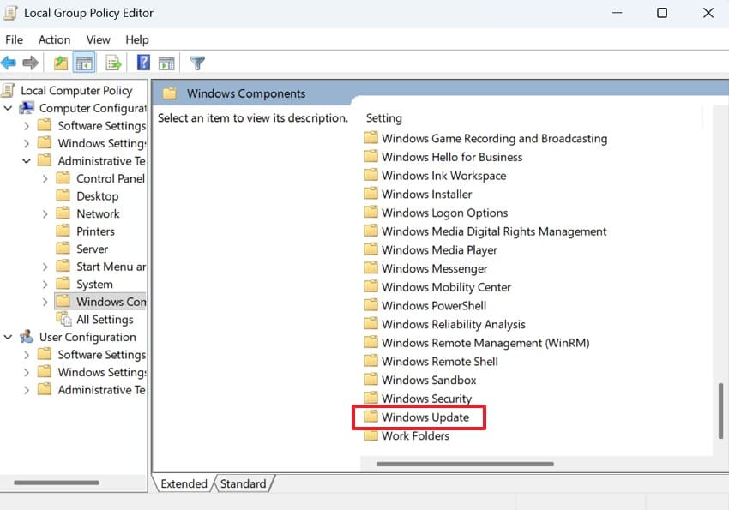Select Windows PowerShell folder

434,306
